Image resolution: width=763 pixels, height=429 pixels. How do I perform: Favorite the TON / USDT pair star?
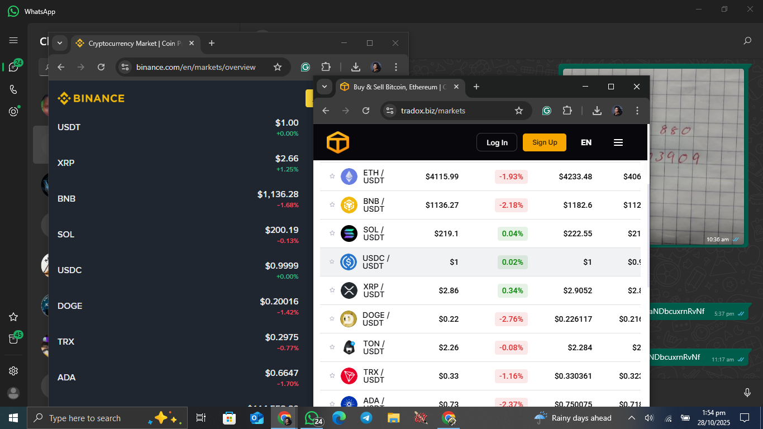point(332,347)
